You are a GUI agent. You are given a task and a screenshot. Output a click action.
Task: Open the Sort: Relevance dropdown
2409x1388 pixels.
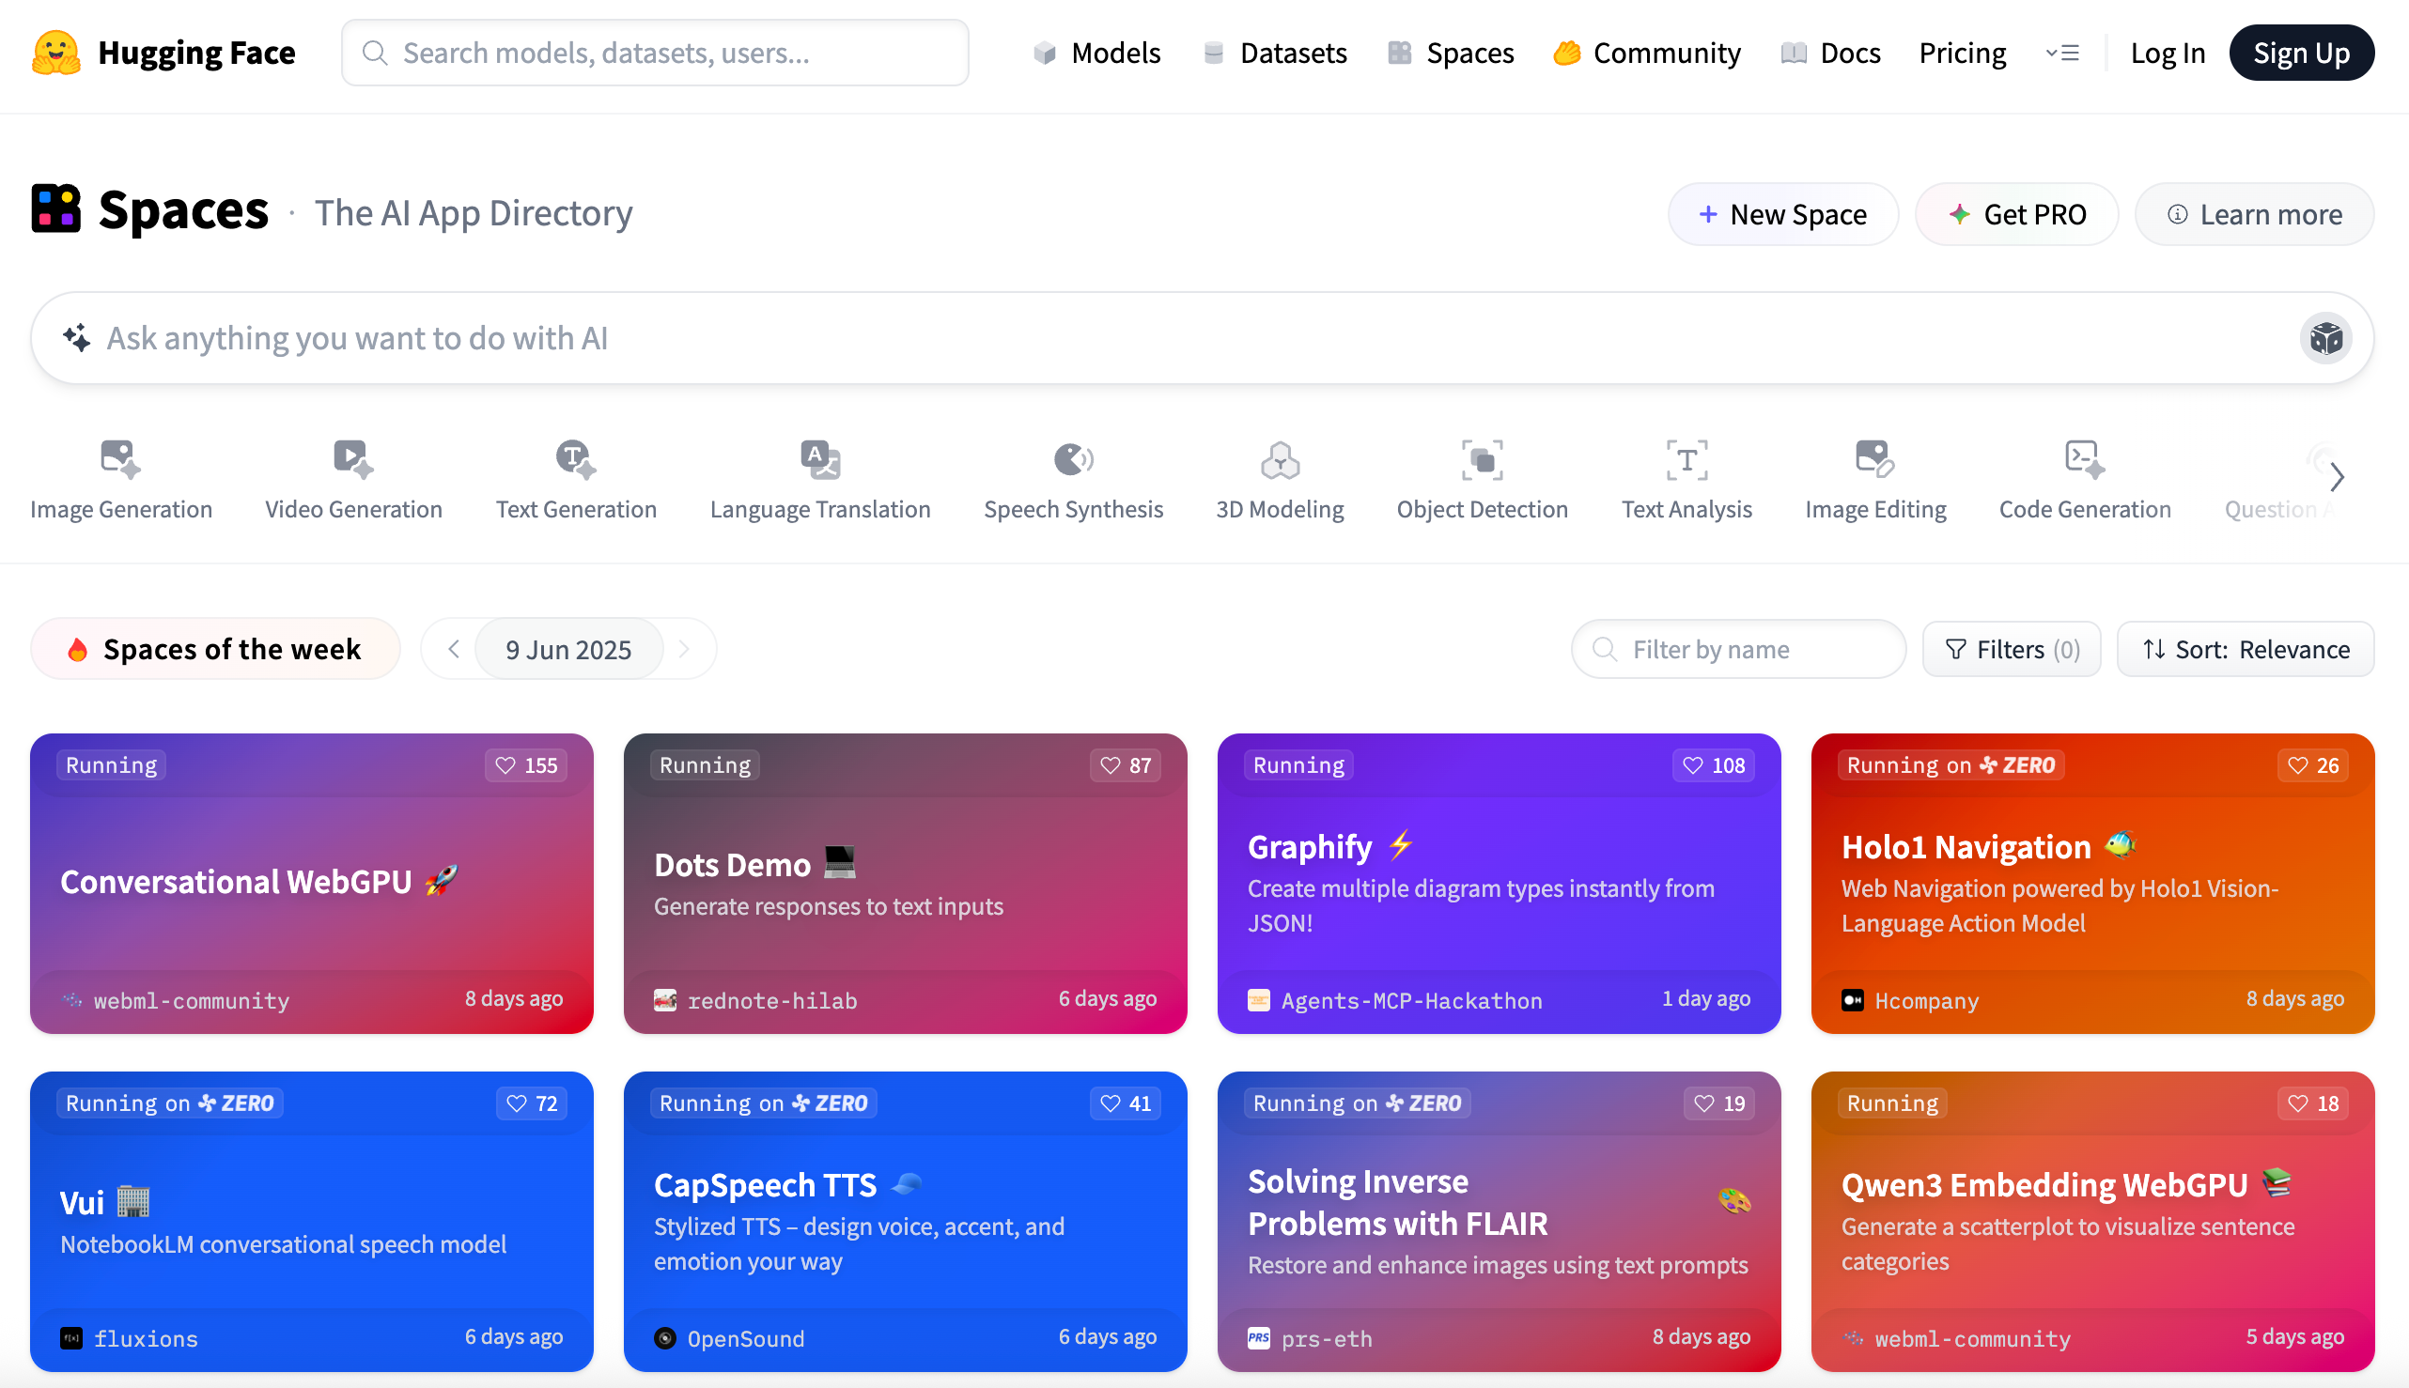[2245, 649]
